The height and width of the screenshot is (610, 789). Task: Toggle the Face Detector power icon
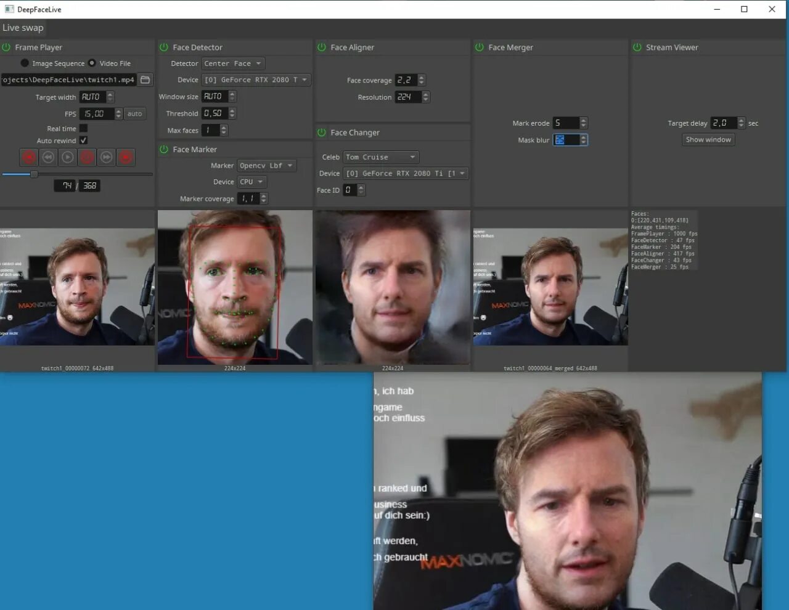[164, 47]
